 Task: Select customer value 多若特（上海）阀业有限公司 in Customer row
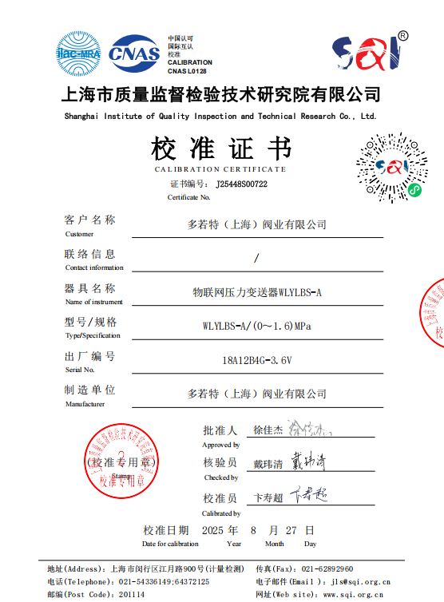click(257, 224)
